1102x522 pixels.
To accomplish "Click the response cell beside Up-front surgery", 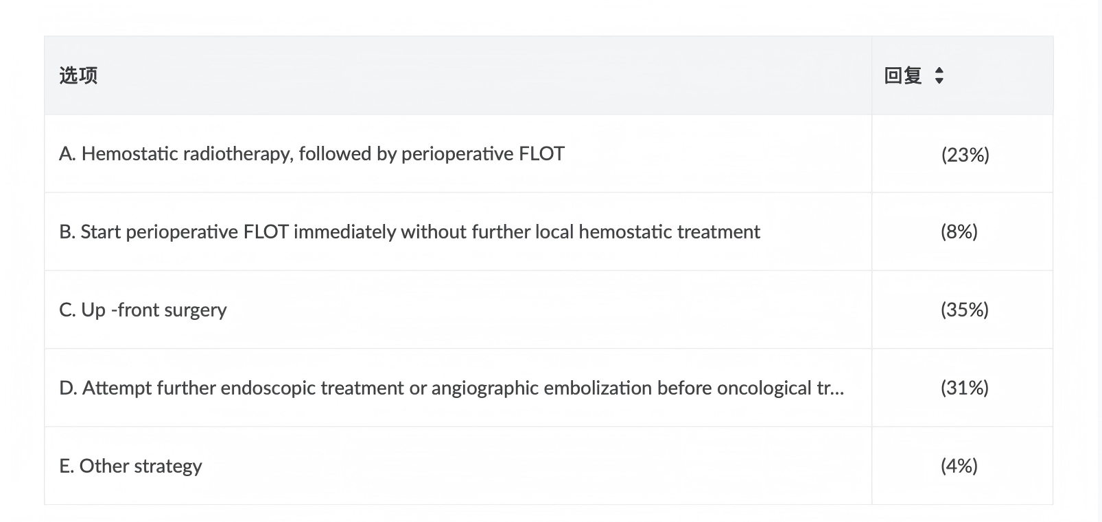I will pos(962,310).
